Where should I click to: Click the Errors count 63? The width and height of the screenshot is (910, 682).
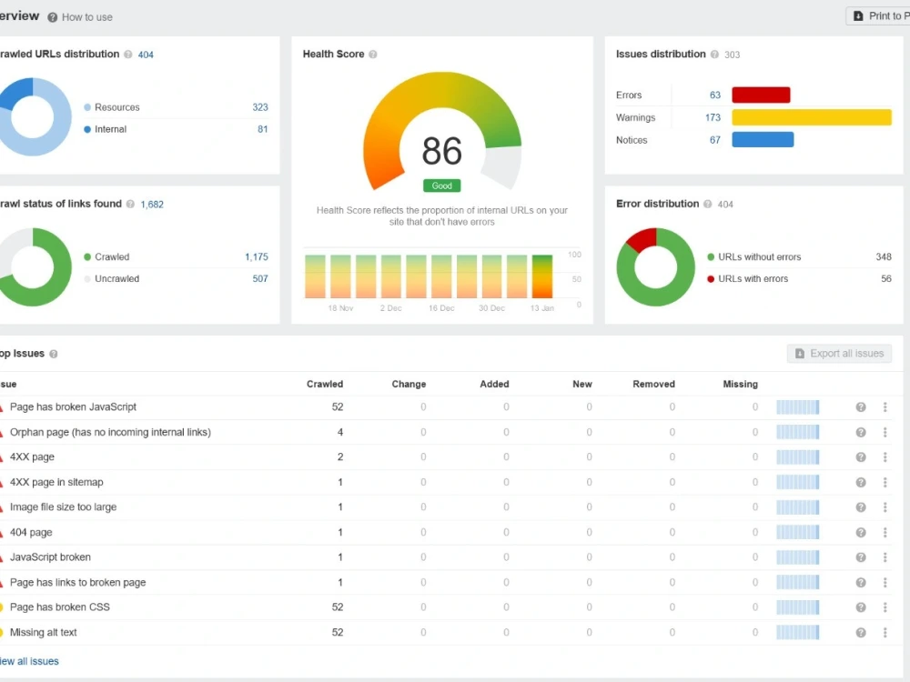(715, 95)
